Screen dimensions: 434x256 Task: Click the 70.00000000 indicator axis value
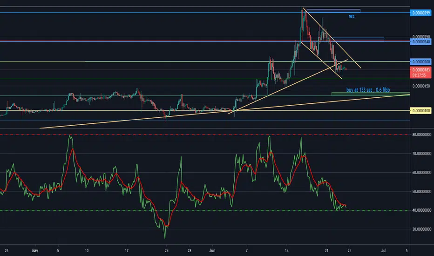pos(421,153)
